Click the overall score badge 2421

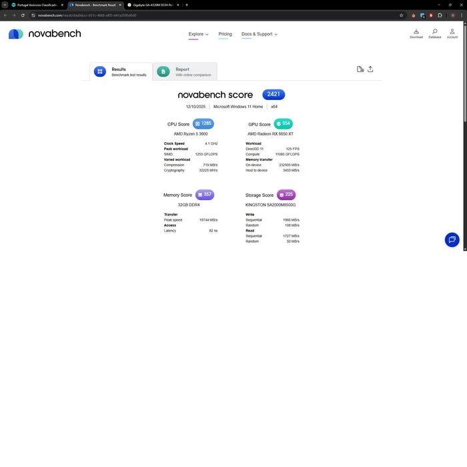click(x=274, y=95)
